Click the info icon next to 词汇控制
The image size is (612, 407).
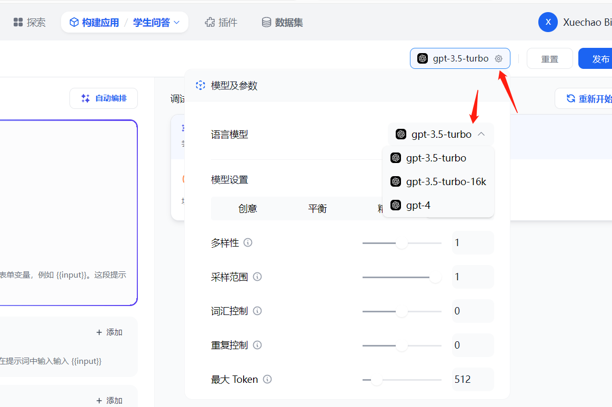click(257, 311)
